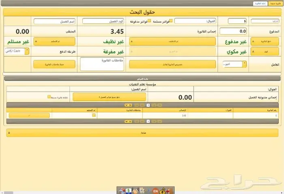284x194 pixels.
Task: Click the تم التنظيف cleaned button
Action: [172, 42]
